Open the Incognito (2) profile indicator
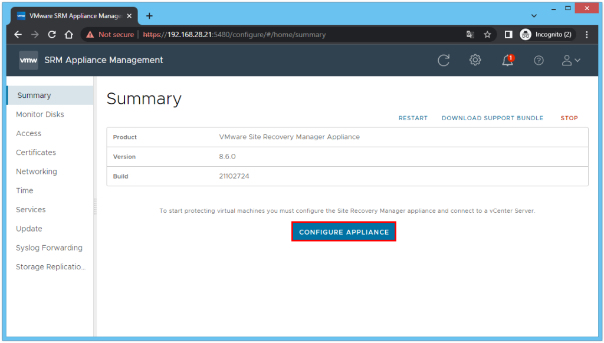 [547, 35]
